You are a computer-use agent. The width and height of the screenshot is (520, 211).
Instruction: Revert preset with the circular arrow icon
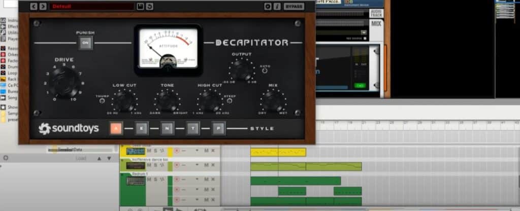(x=150, y=6)
